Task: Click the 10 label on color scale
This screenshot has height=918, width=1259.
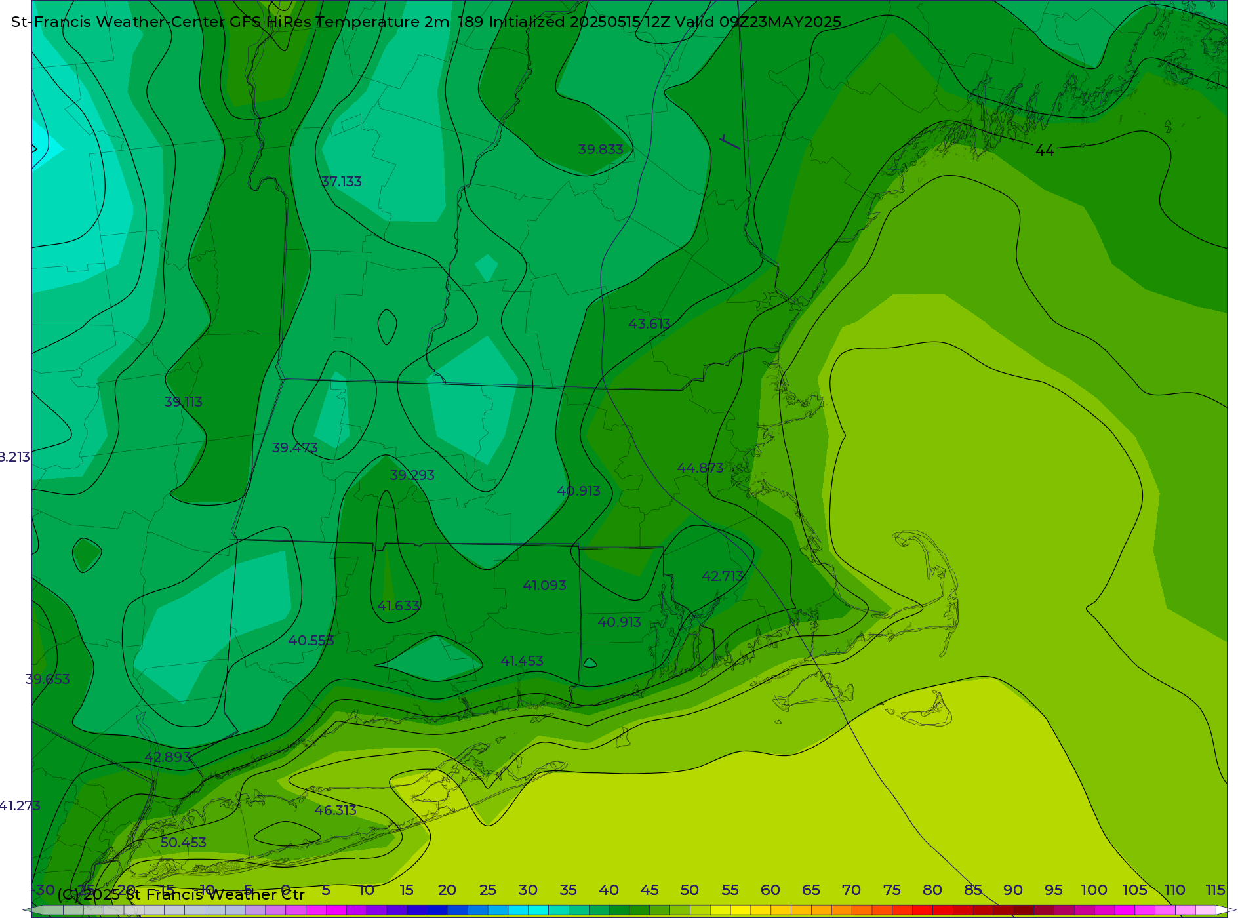Action: (367, 890)
